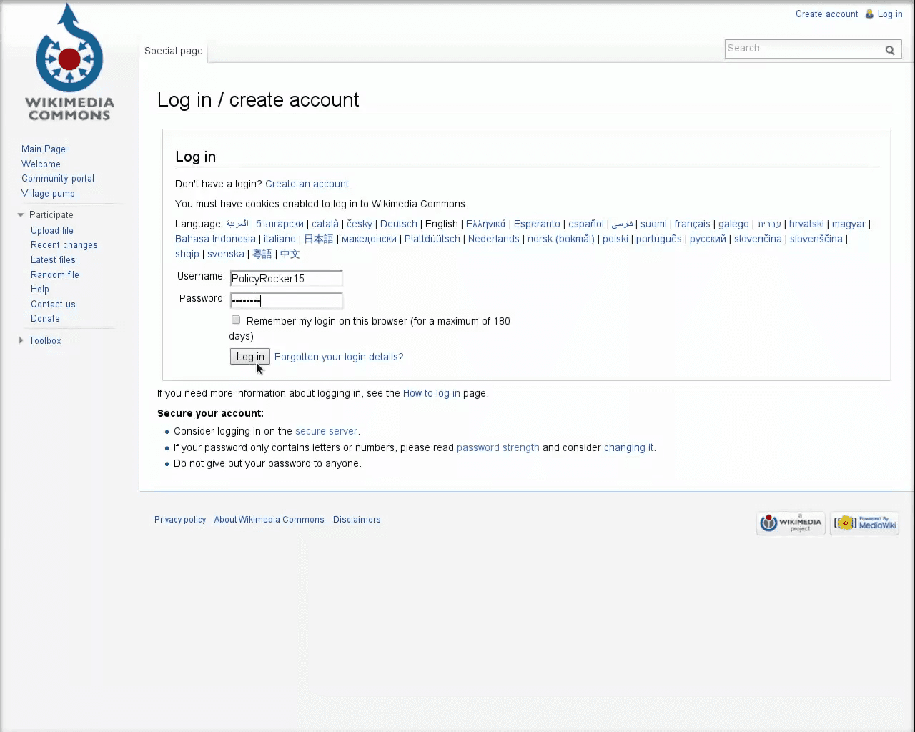Open the Village pump link

point(48,193)
